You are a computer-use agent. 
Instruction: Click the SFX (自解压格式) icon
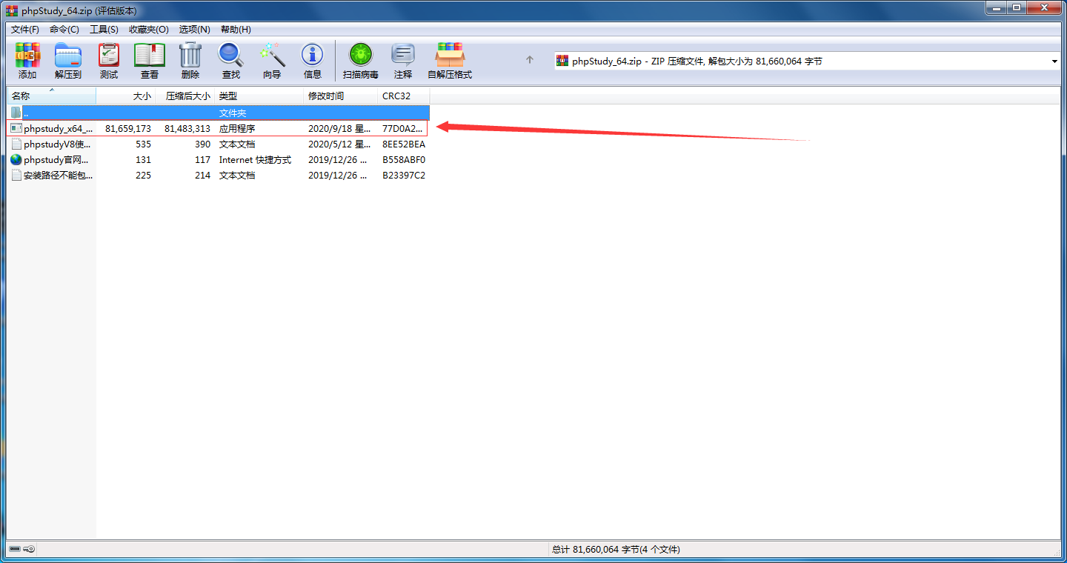(450, 61)
